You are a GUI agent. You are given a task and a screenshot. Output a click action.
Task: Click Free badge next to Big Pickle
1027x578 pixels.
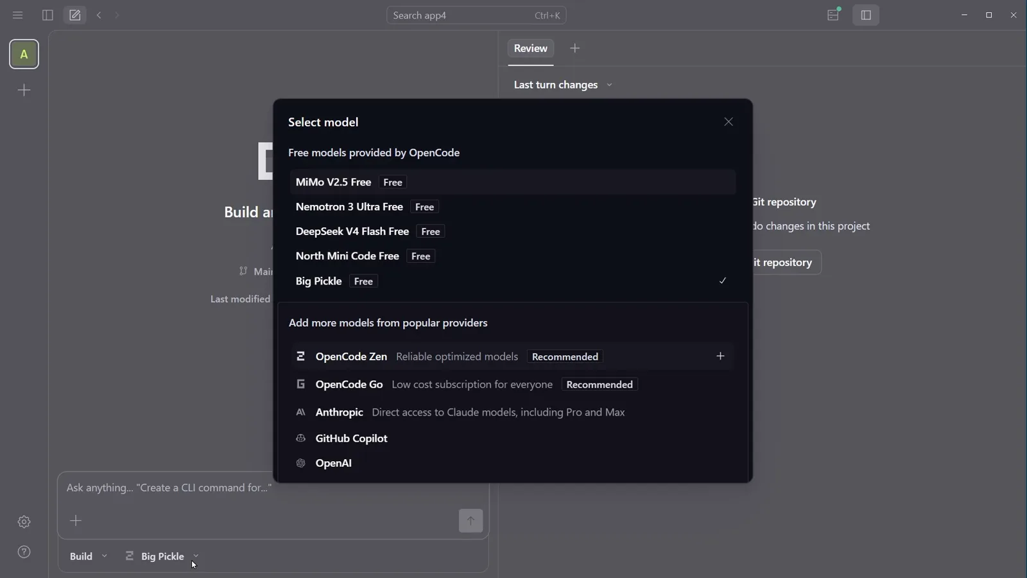363,281
